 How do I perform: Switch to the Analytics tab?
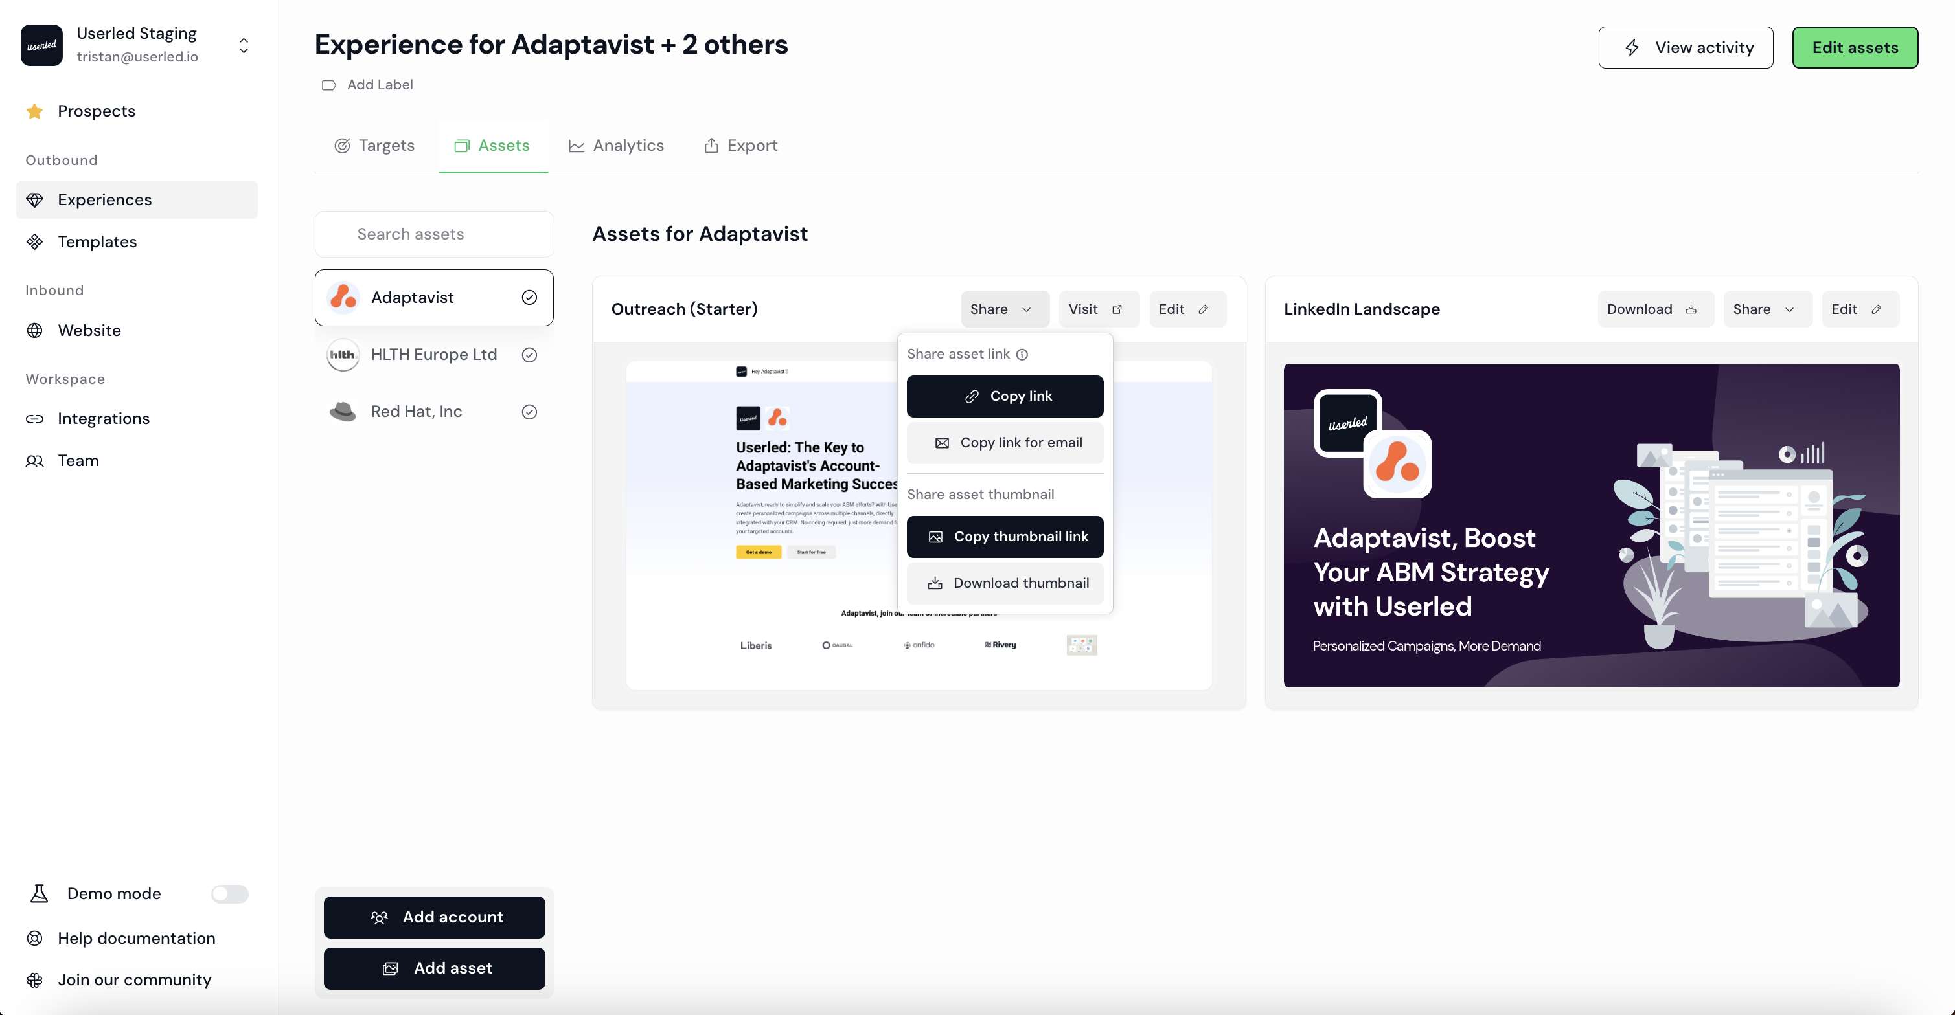click(616, 146)
